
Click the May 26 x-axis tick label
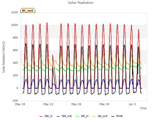tap(76, 104)
